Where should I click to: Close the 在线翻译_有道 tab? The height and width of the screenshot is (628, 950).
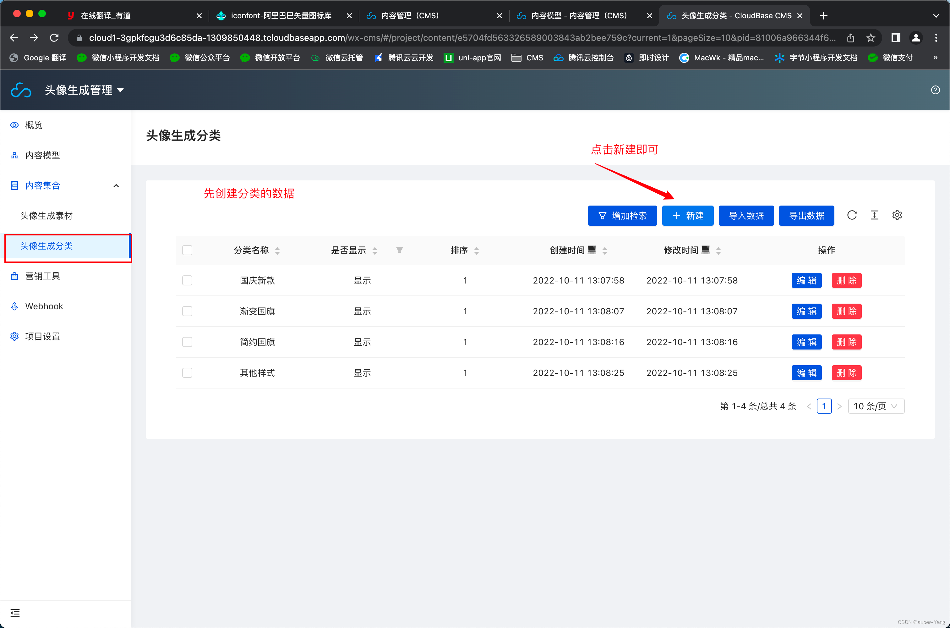(199, 16)
